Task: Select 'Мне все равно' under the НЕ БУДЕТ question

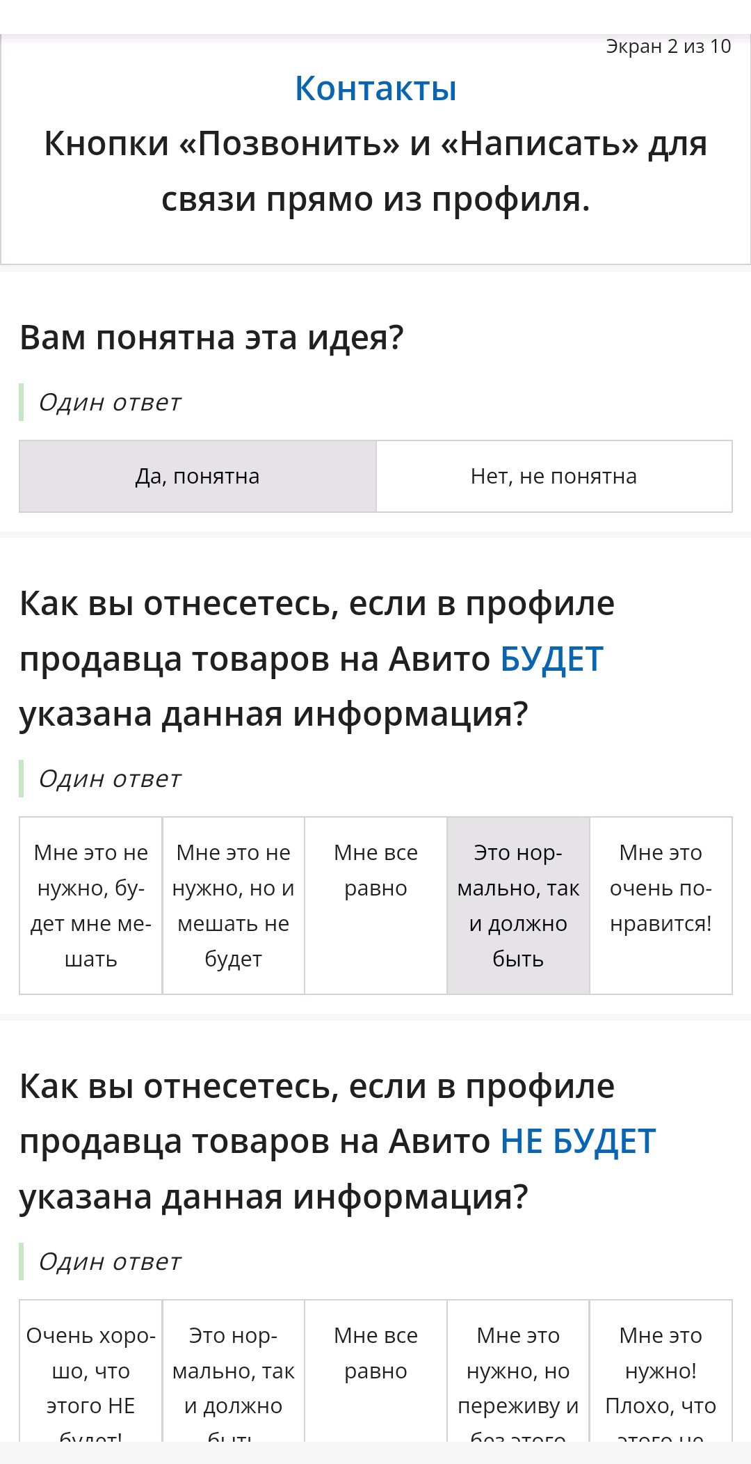Action: [375, 1371]
